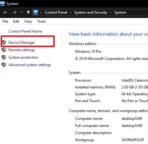The width and height of the screenshot is (148, 144).
Task: Click the 'System type:' label
Action: 85,94
